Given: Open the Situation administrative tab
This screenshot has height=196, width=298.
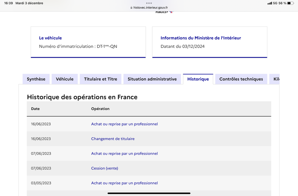Looking at the screenshot, I should pyautogui.click(x=152, y=79).
